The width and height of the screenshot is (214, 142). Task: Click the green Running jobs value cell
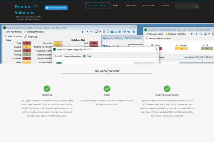[27, 55]
